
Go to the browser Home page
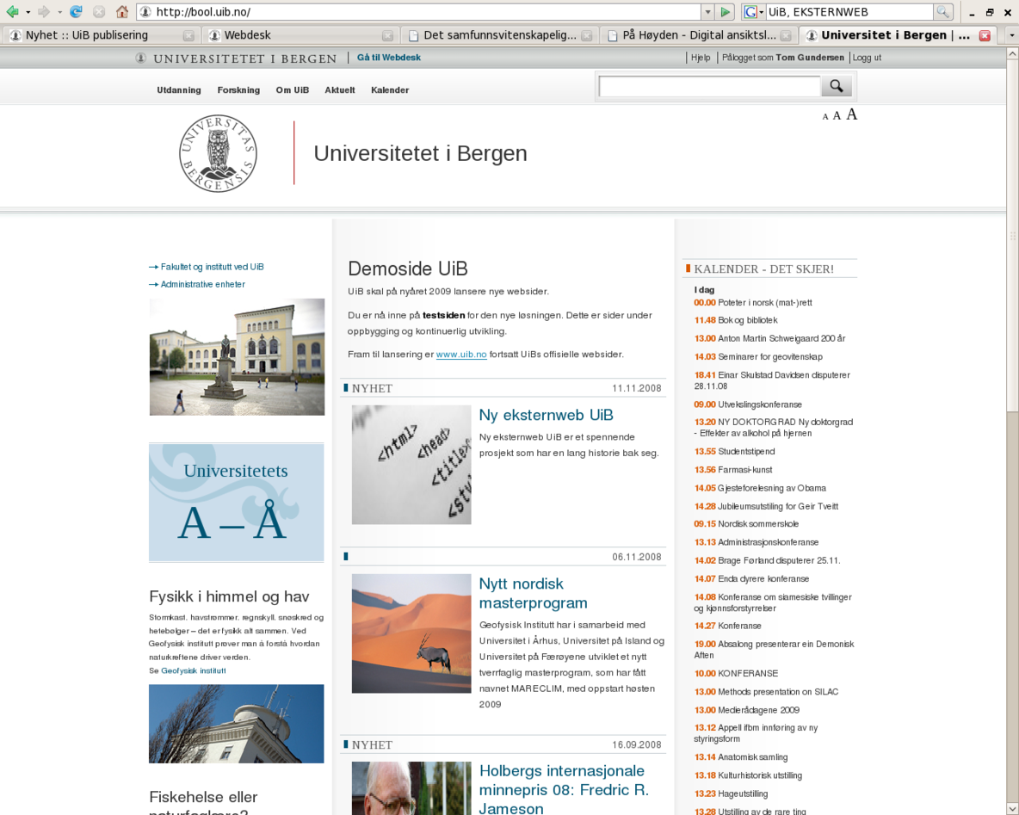click(x=122, y=12)
